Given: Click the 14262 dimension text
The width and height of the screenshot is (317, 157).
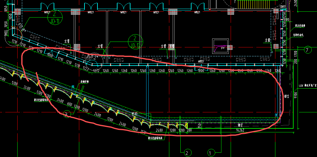Looking at the screenshot, I should tap(240, 131).
